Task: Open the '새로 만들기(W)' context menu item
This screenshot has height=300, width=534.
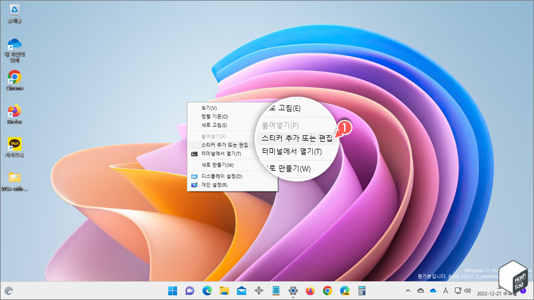Action: (232, 165)
